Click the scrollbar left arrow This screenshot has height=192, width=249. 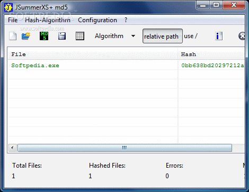pos(12,148)
